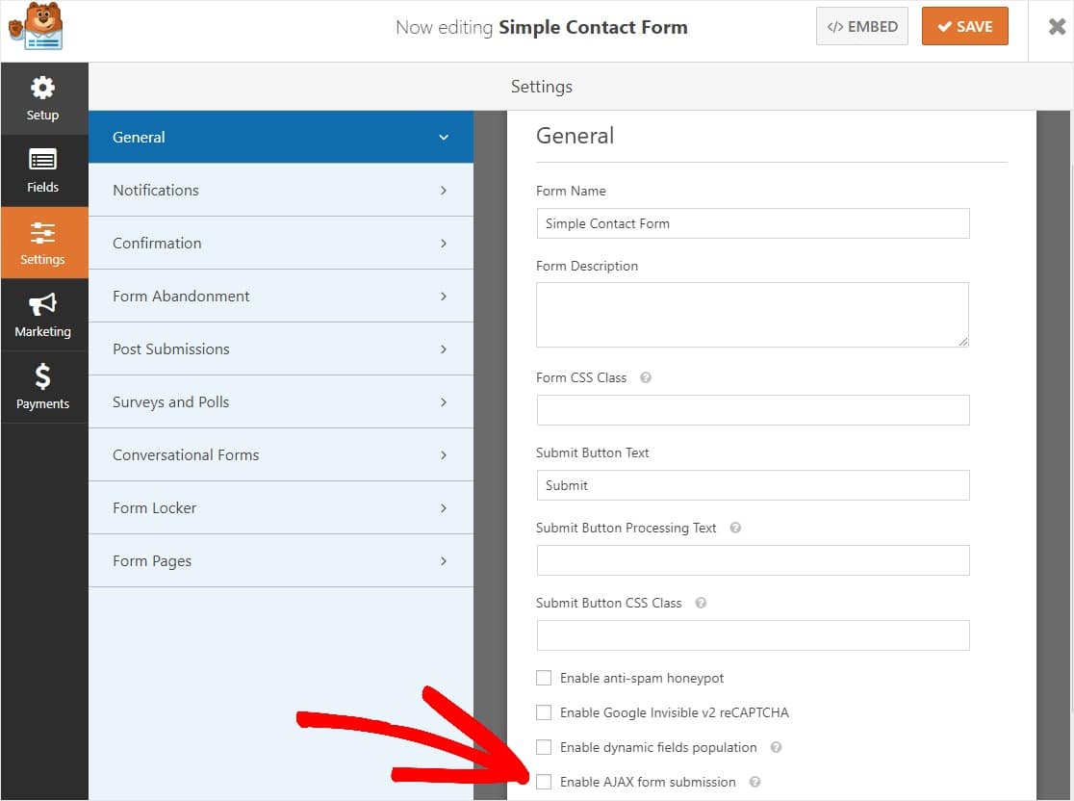Expand the Post Submissions chevron
The width and height of the screenshot is (1074, 801).
tap(443, 349)
